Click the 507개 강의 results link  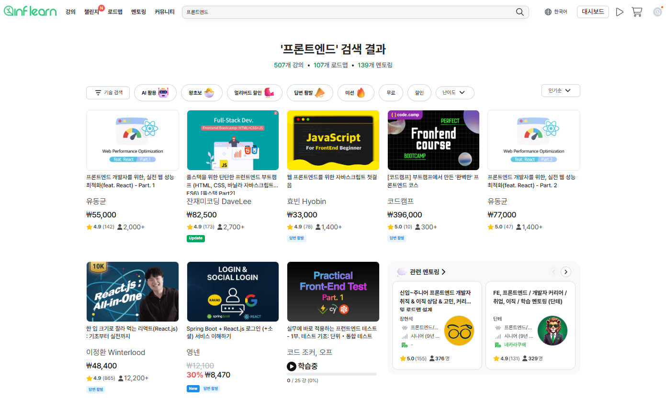coord(289,65)
